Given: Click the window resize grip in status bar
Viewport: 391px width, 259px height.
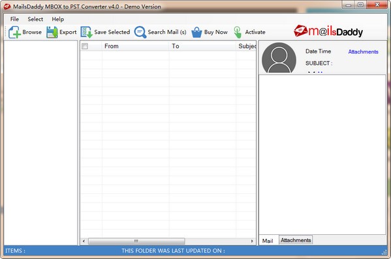Looking at the screenshot, I should [x=384, y=252].
